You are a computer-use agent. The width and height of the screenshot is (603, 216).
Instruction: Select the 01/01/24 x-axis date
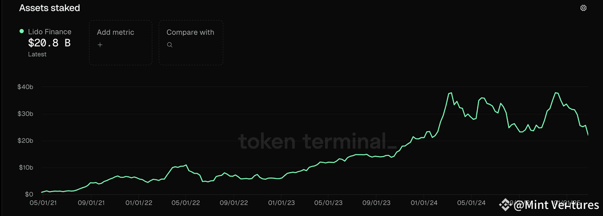pyautogui.click(x=424, y=203)
